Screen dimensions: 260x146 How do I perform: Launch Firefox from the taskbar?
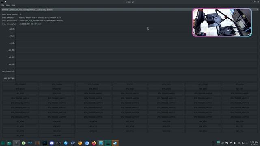[94, 143]
